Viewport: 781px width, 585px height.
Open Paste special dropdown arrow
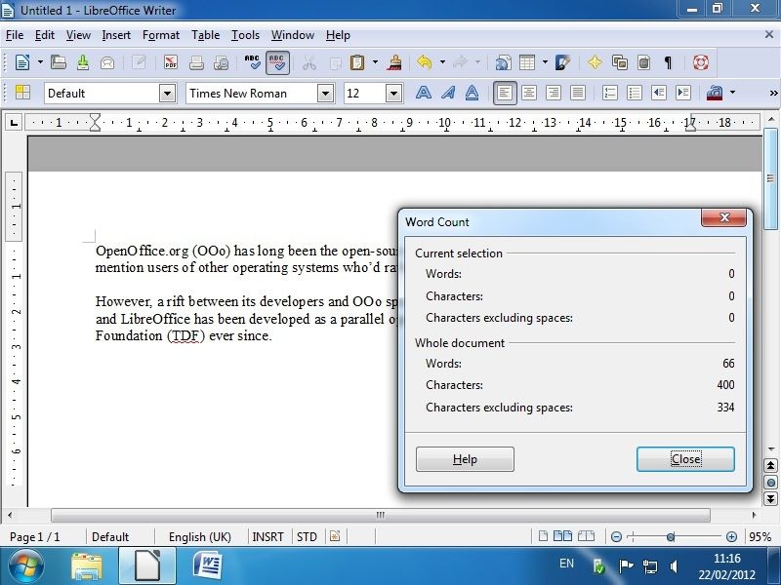click(x=375, y=62)
